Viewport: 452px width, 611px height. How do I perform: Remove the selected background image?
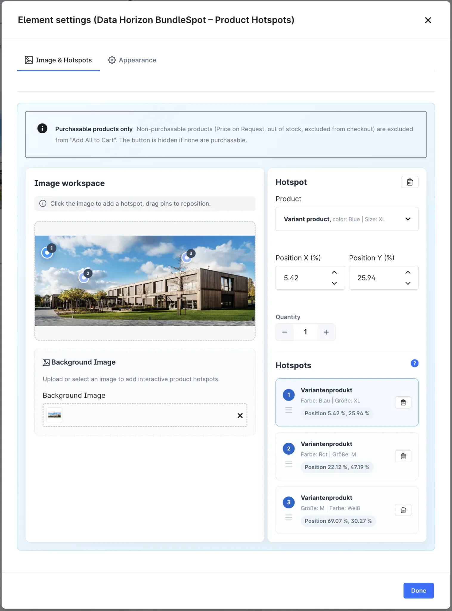coord(240,415)
